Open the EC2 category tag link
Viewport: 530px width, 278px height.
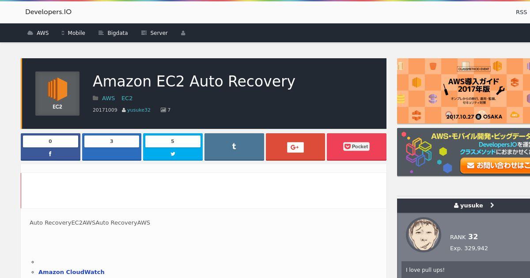point(127,98)
